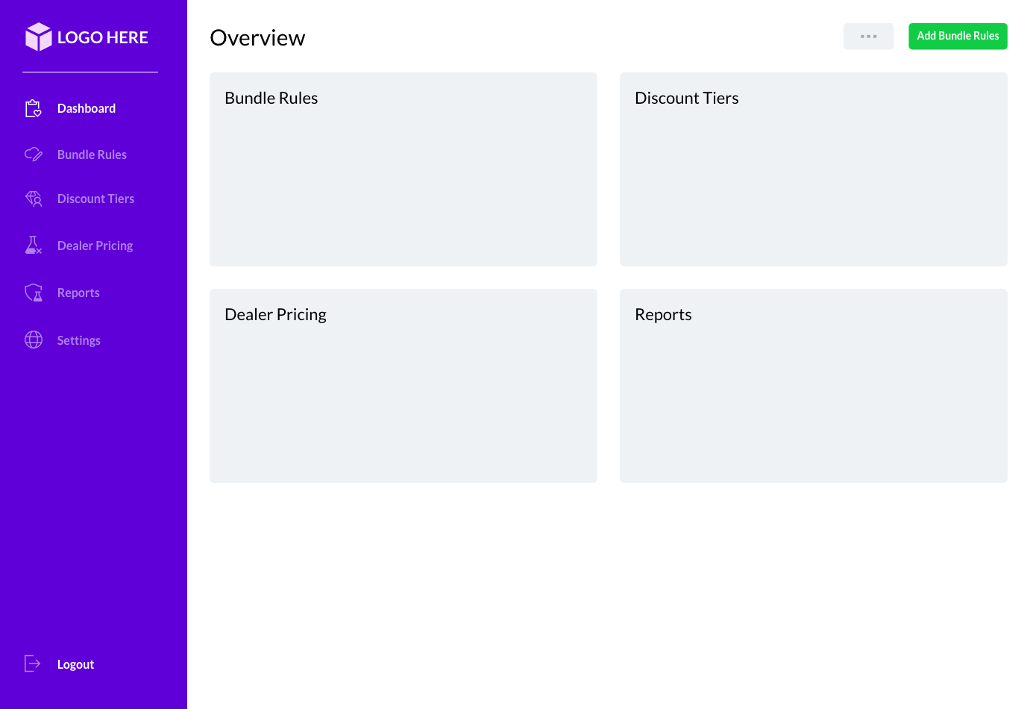Click the Reports shield icon

[34, 293]
